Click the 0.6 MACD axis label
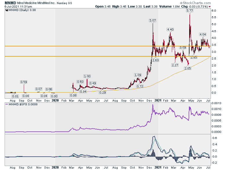The height and width of the screenshot is (170, 226). 215,138
